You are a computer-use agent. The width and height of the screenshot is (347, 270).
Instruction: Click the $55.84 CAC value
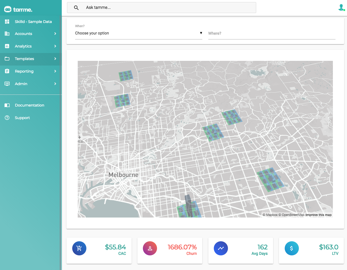coord(115,247)
